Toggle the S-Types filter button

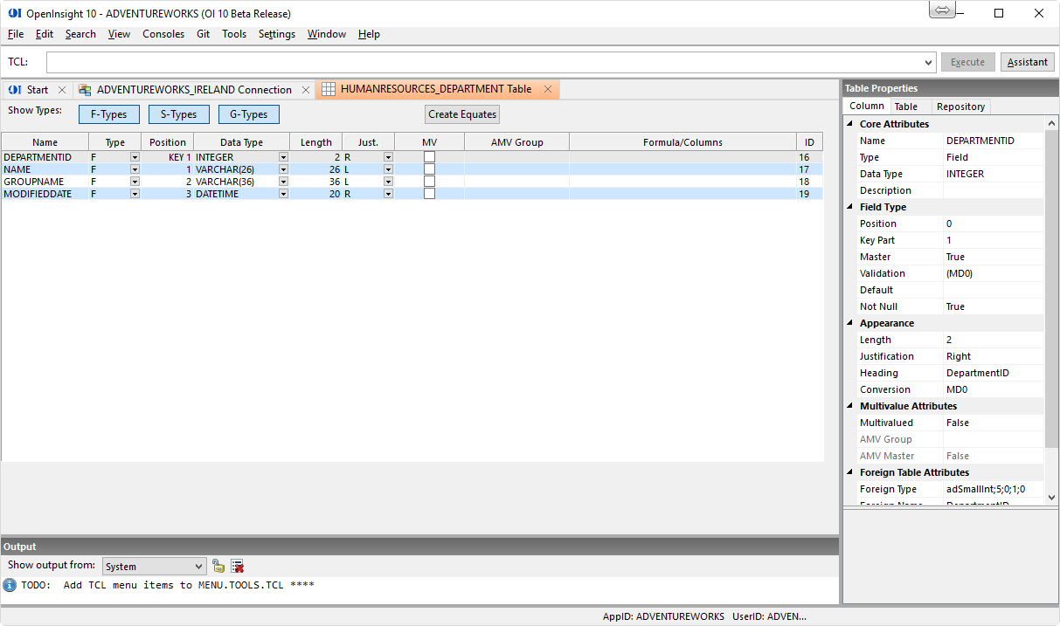tap(178, 114)
